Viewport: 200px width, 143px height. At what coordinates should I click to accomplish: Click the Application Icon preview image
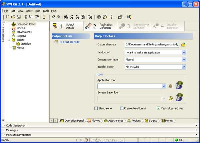pyautogui.click(x=179, y=85)
